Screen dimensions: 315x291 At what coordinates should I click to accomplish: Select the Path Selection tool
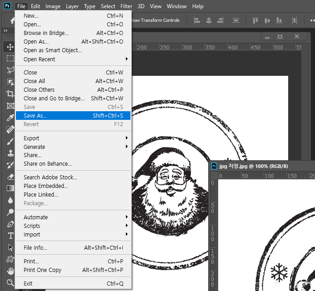10,247
